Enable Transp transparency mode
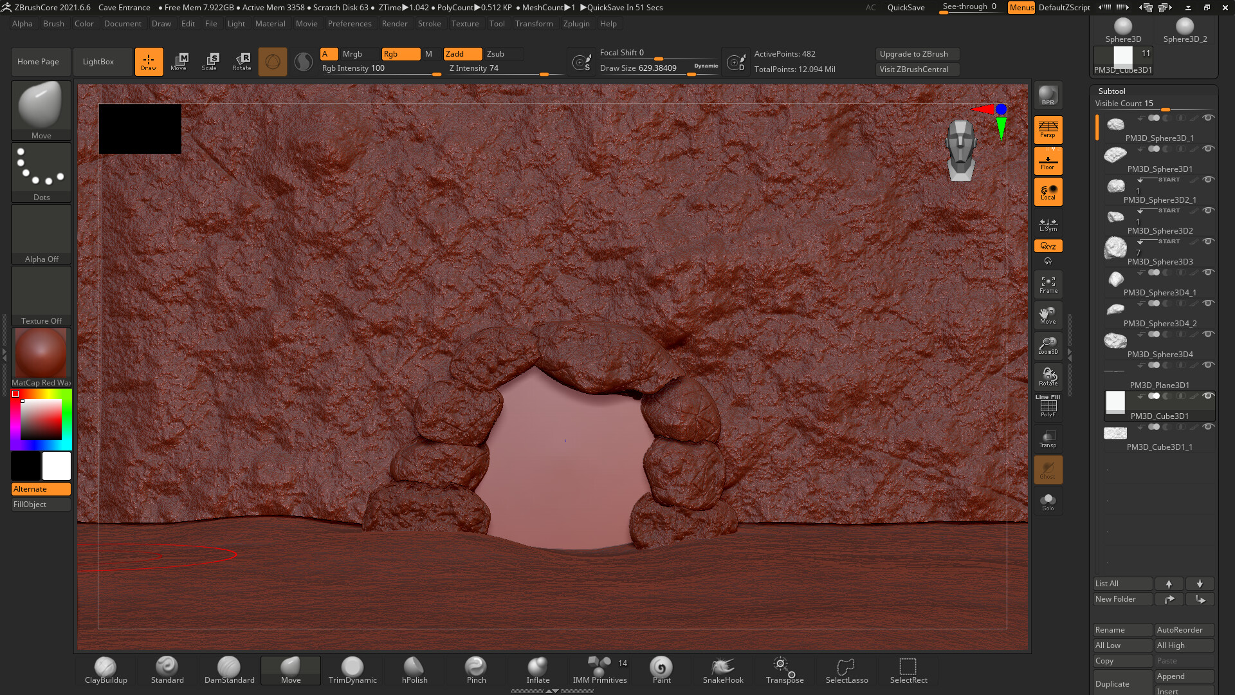Screen dimensions: 1235x695 1048,438
